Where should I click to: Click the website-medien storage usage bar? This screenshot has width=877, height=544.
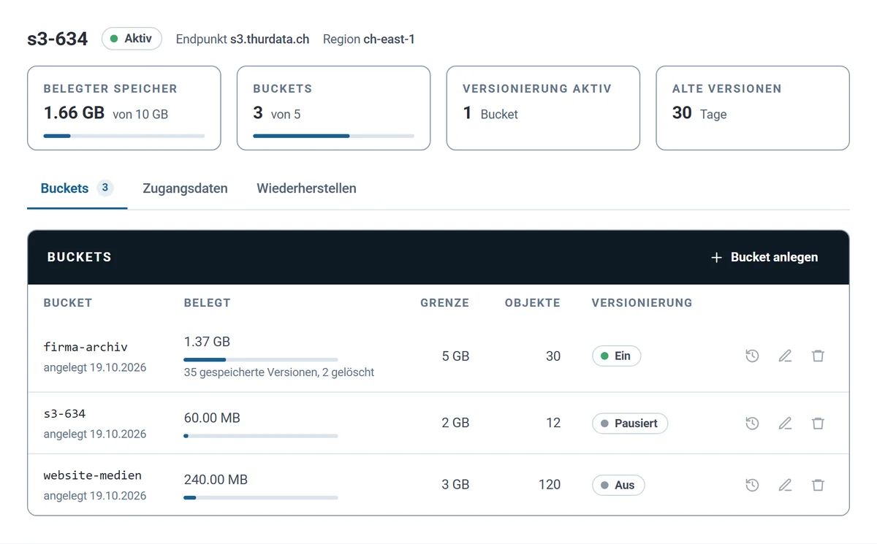[261, 497]
